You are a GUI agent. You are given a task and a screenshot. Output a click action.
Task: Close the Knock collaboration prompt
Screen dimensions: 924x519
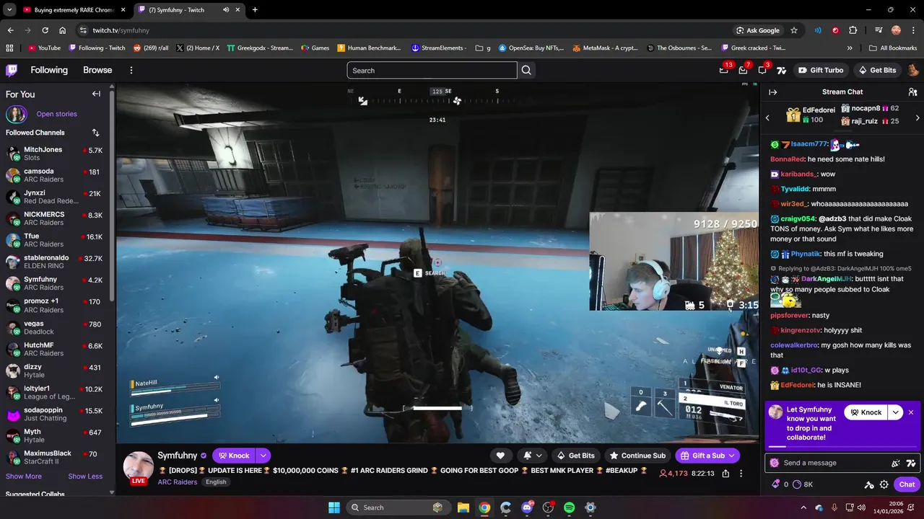[x=911, y=412]
